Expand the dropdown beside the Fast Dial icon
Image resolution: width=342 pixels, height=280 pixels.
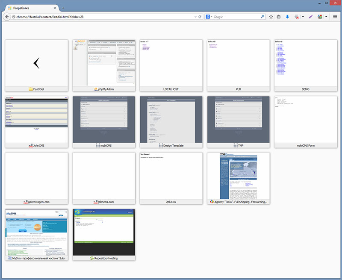[x=326, y=17]
